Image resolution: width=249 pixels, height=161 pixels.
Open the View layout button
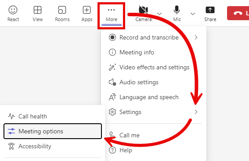coord(38,14)
